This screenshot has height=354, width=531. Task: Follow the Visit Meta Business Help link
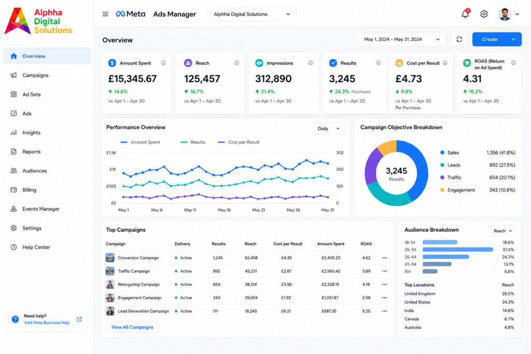(47, 322)
